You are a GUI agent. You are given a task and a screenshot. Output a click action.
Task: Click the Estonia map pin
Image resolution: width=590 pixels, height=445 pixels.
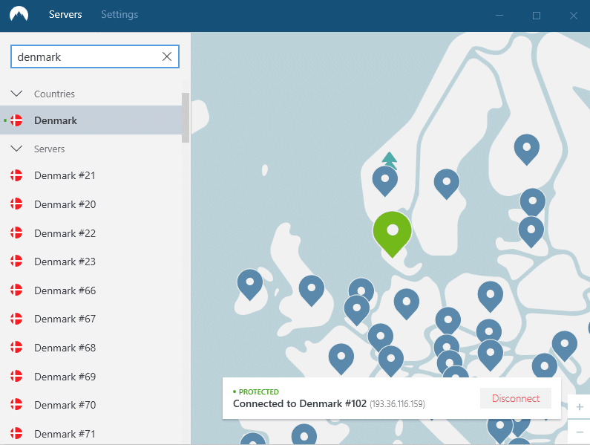[533, 201]
